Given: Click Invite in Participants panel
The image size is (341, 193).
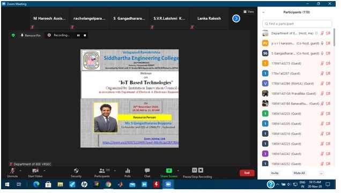Looking at the screenshot, I should [x=275, y=173].
